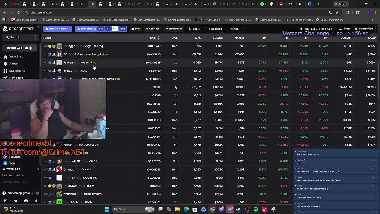Open the Profile dropdown filter
This screenshot has height=214, width=380.
tap(195, 29)
